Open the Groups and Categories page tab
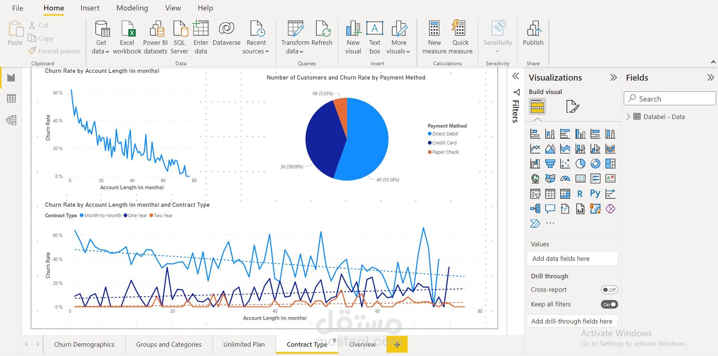 coord(169,344)
